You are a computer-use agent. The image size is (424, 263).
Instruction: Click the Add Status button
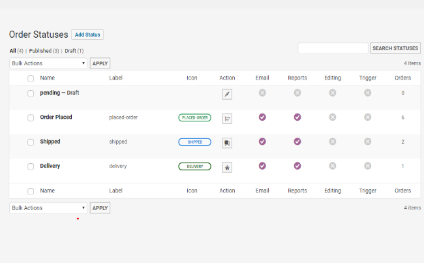tap(87, 35)
